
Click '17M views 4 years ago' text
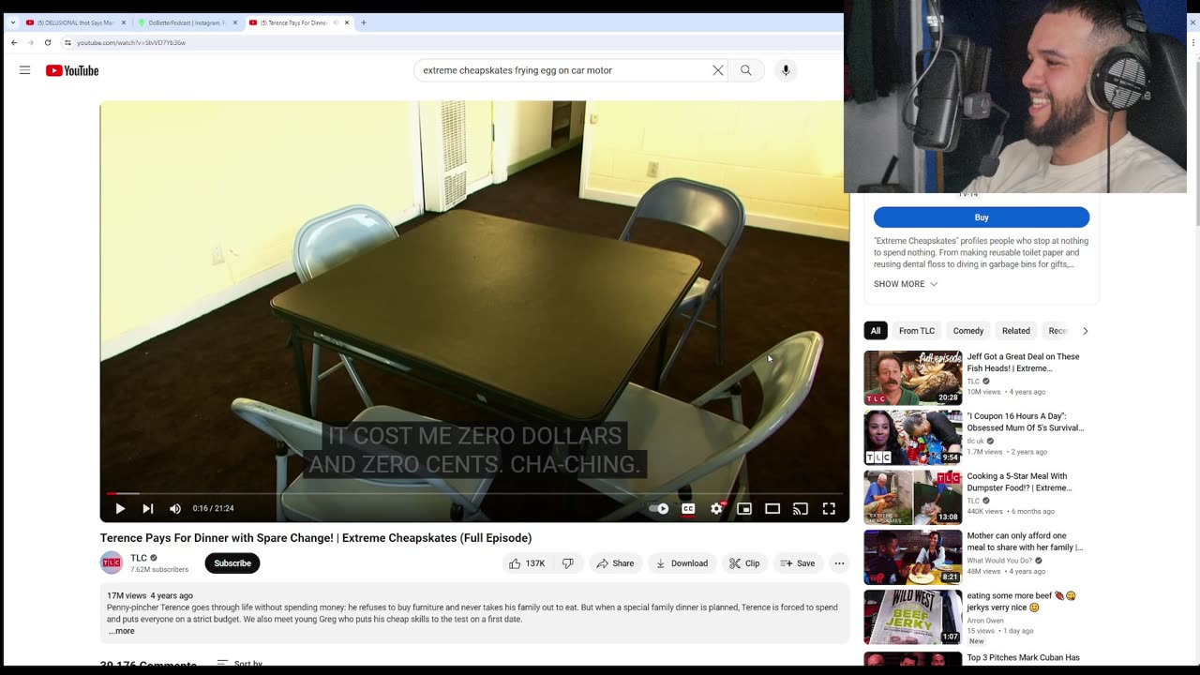coord(150,595)
